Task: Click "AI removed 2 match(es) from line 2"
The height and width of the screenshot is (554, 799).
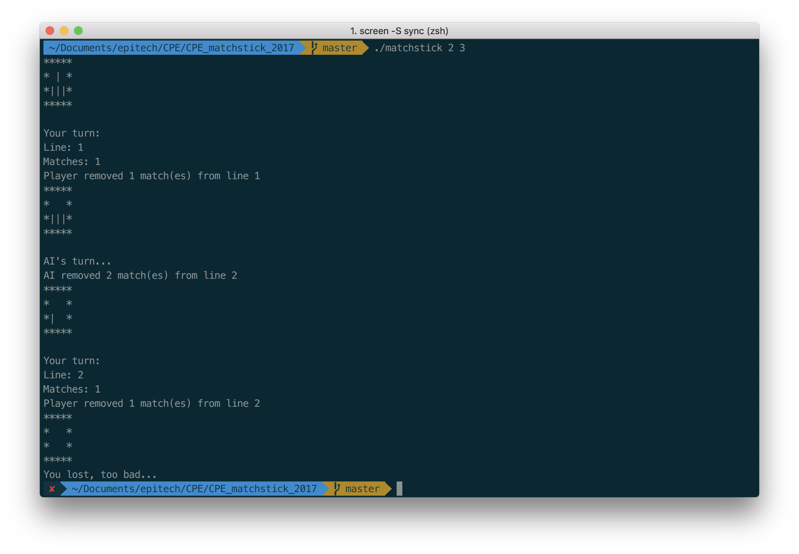Action: click(x=140, y=275)
